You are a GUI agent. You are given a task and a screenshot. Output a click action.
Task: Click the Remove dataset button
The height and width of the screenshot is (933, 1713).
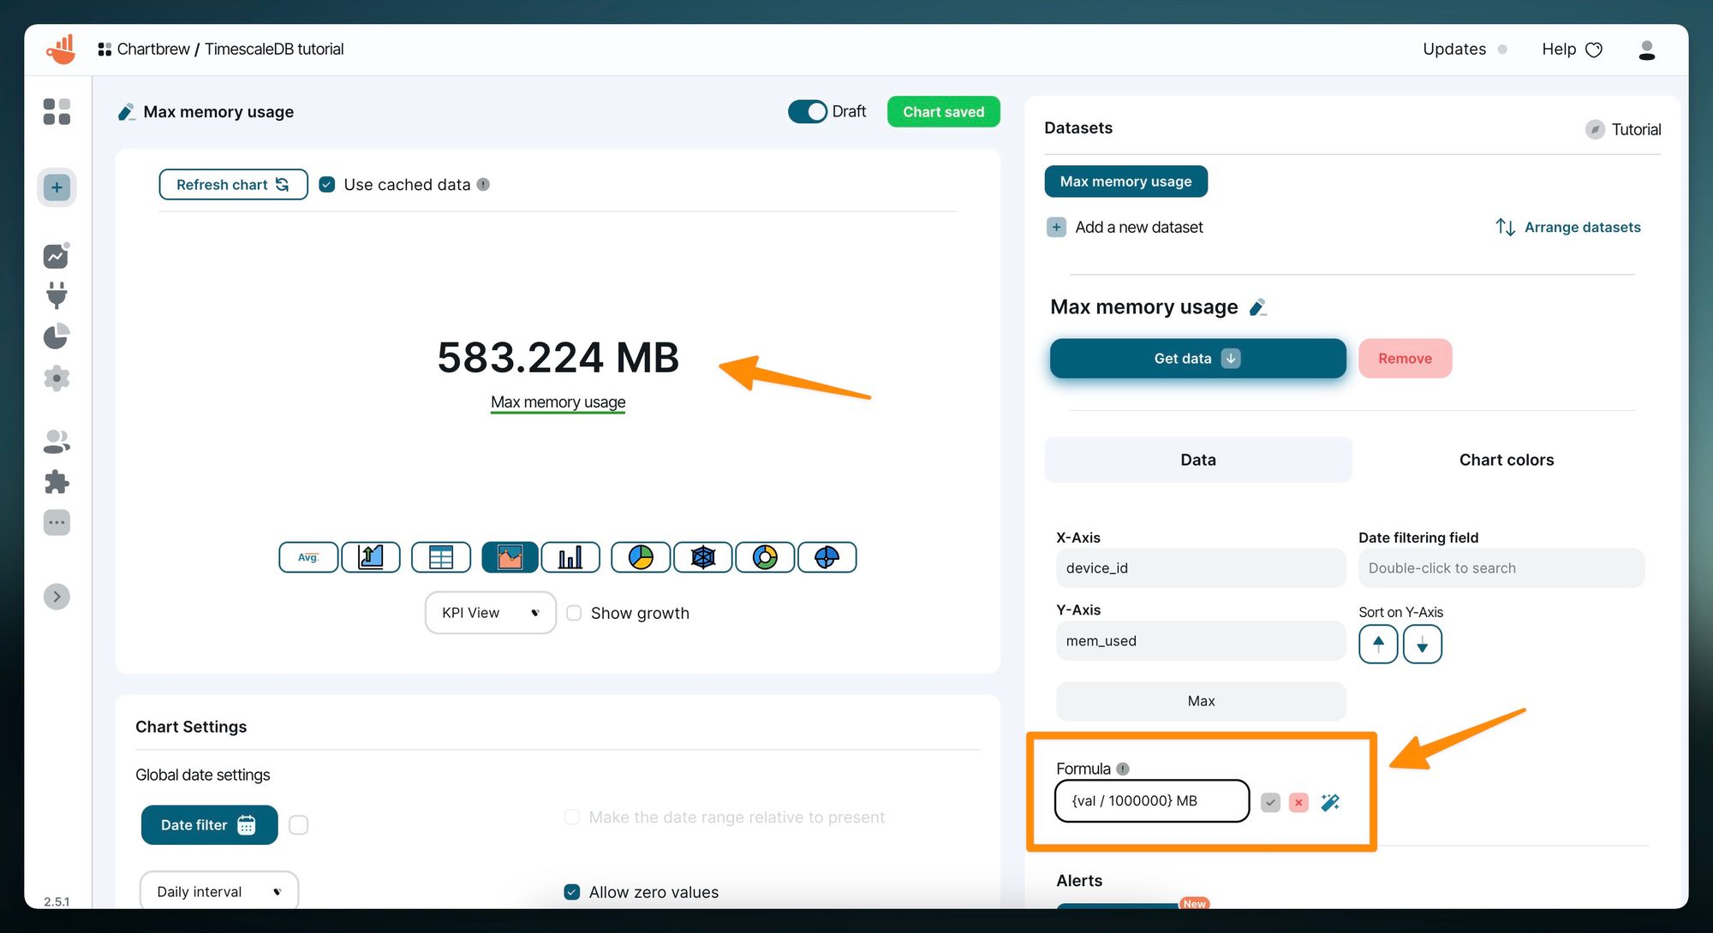[1405, 359]
